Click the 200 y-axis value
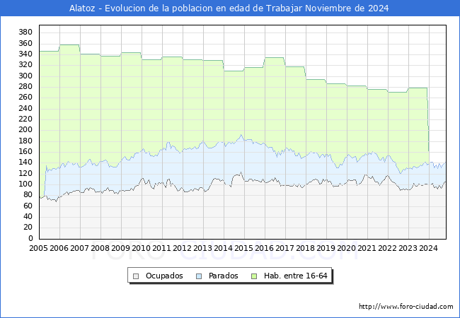Viewport: 460px width, 318px height. 25,130
